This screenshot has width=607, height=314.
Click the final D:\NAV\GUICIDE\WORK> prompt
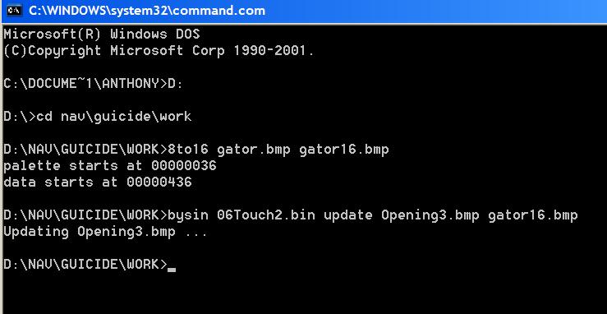point(85,265)
